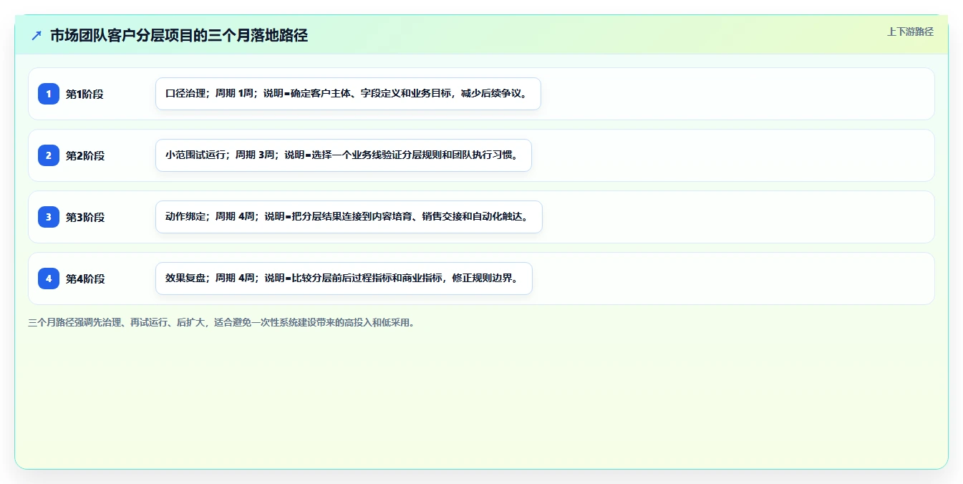Click the number 2 step badge
963x484 pixels.
(x=49, y=155)
